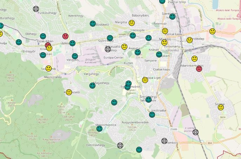241x159 pixels.
Task: Select the gray X marker near road 25606
Action: click(x=195, y=132)
